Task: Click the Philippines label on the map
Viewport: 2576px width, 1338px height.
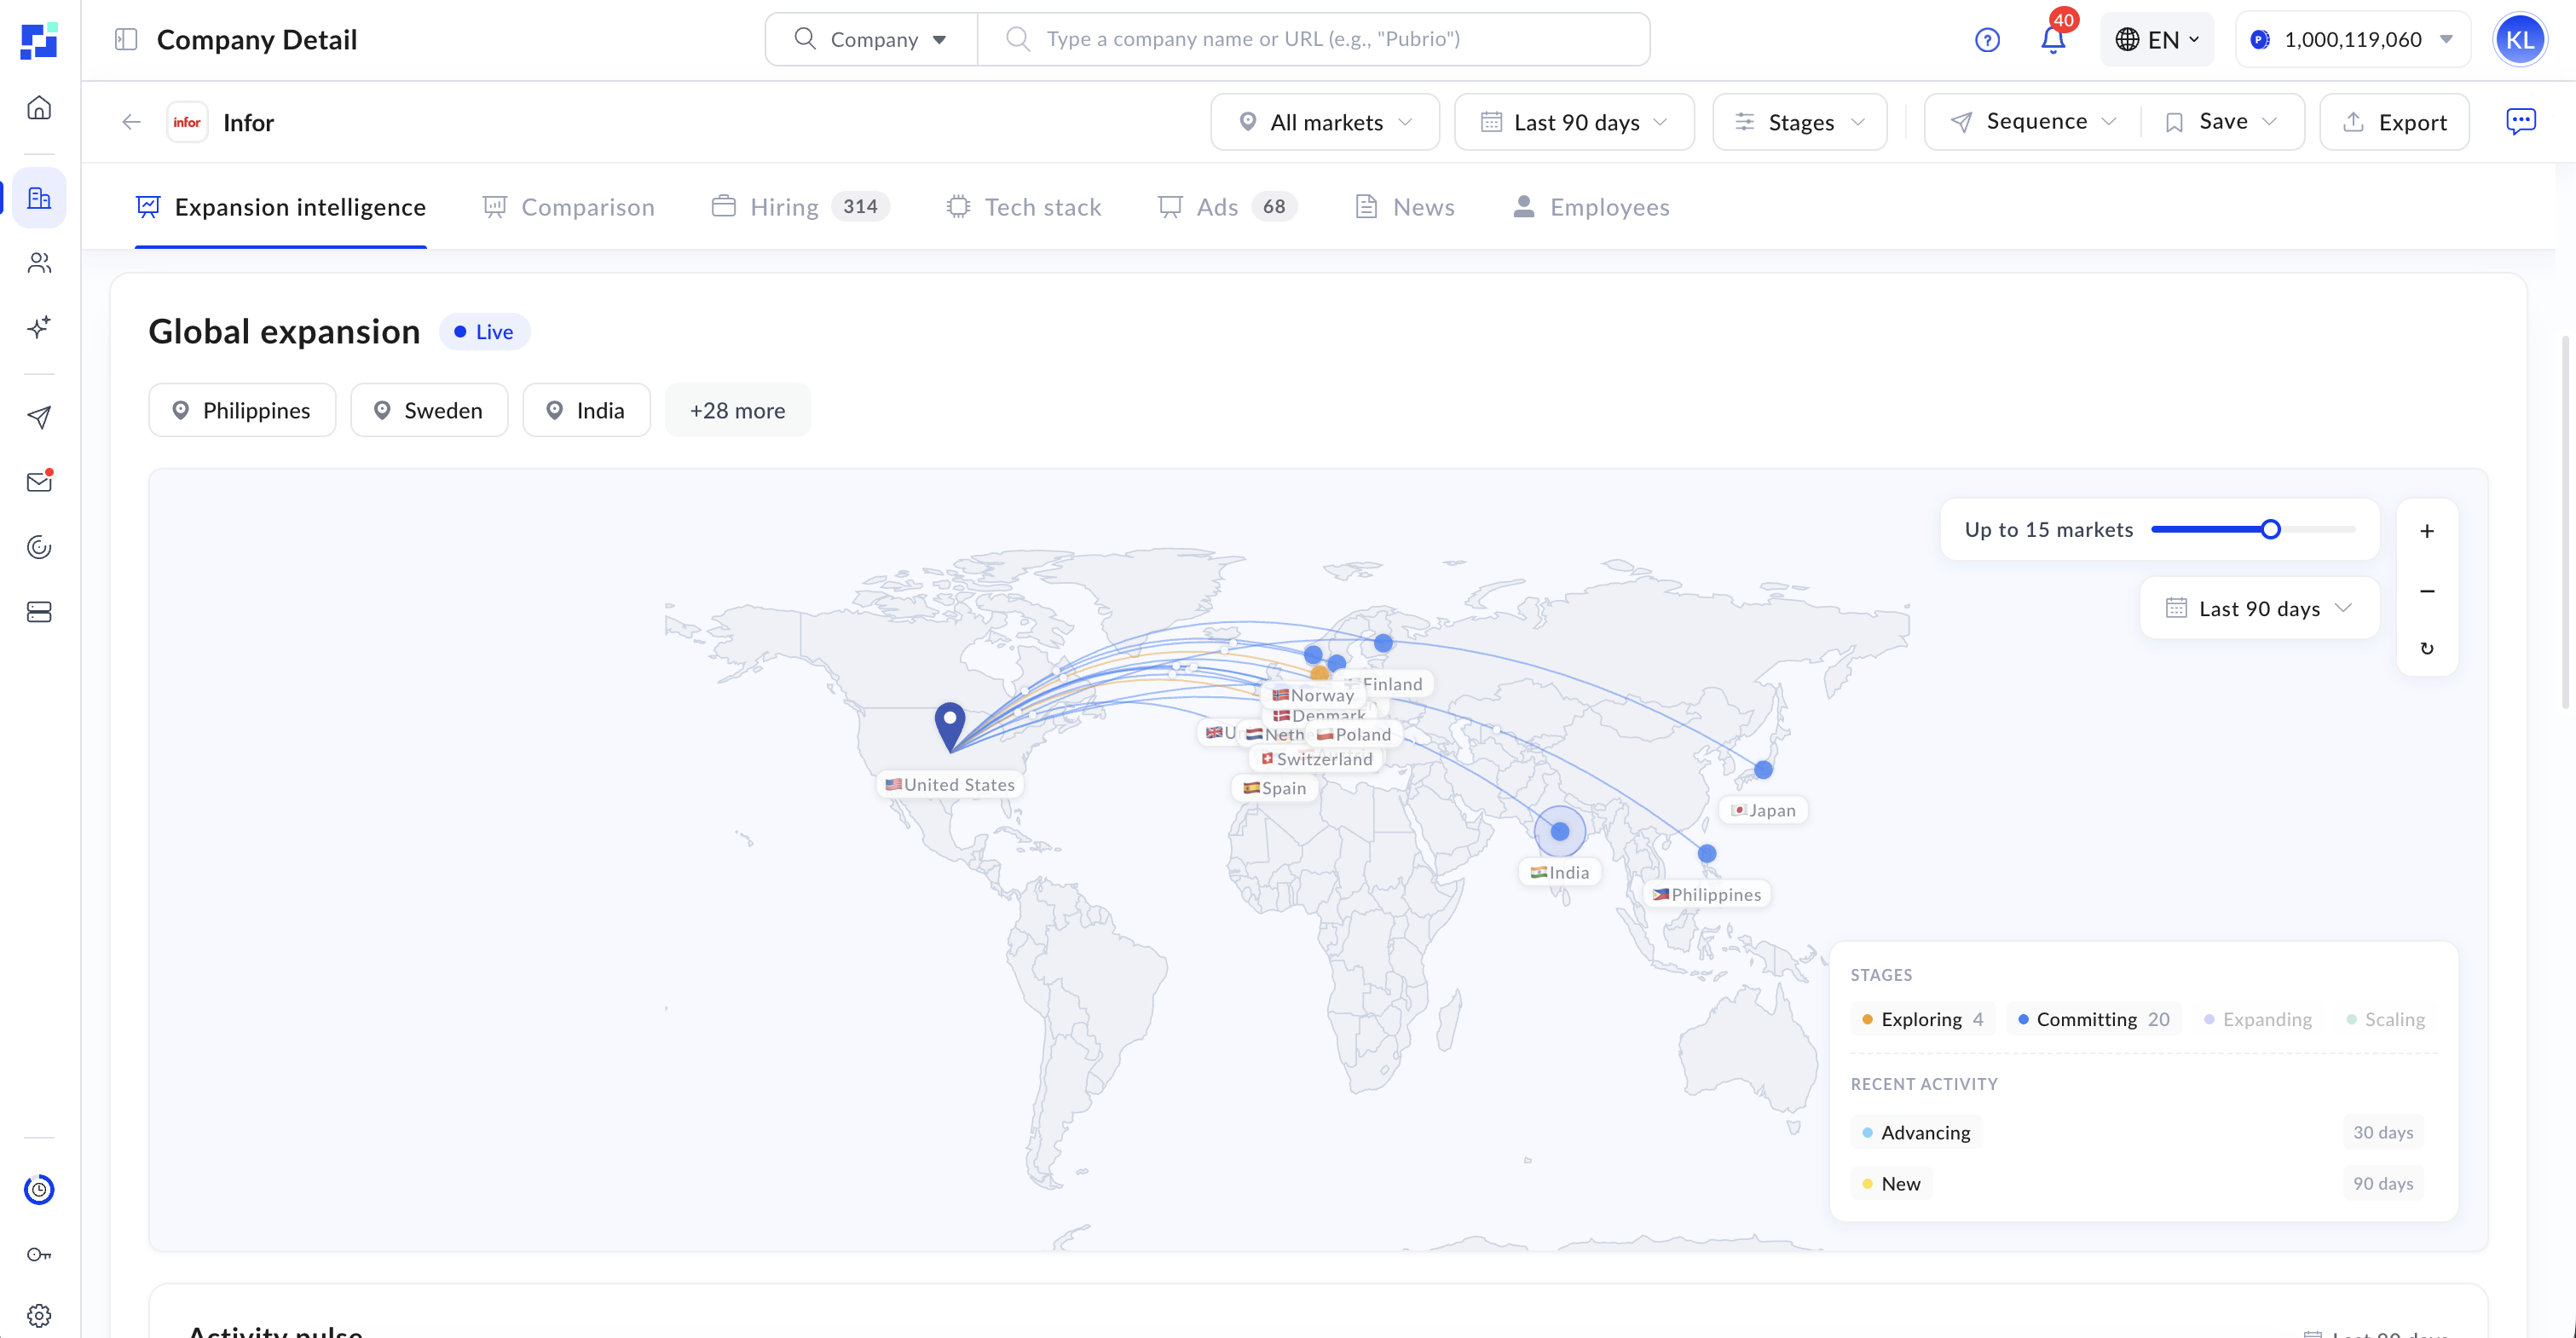Action: (1707, 894)
